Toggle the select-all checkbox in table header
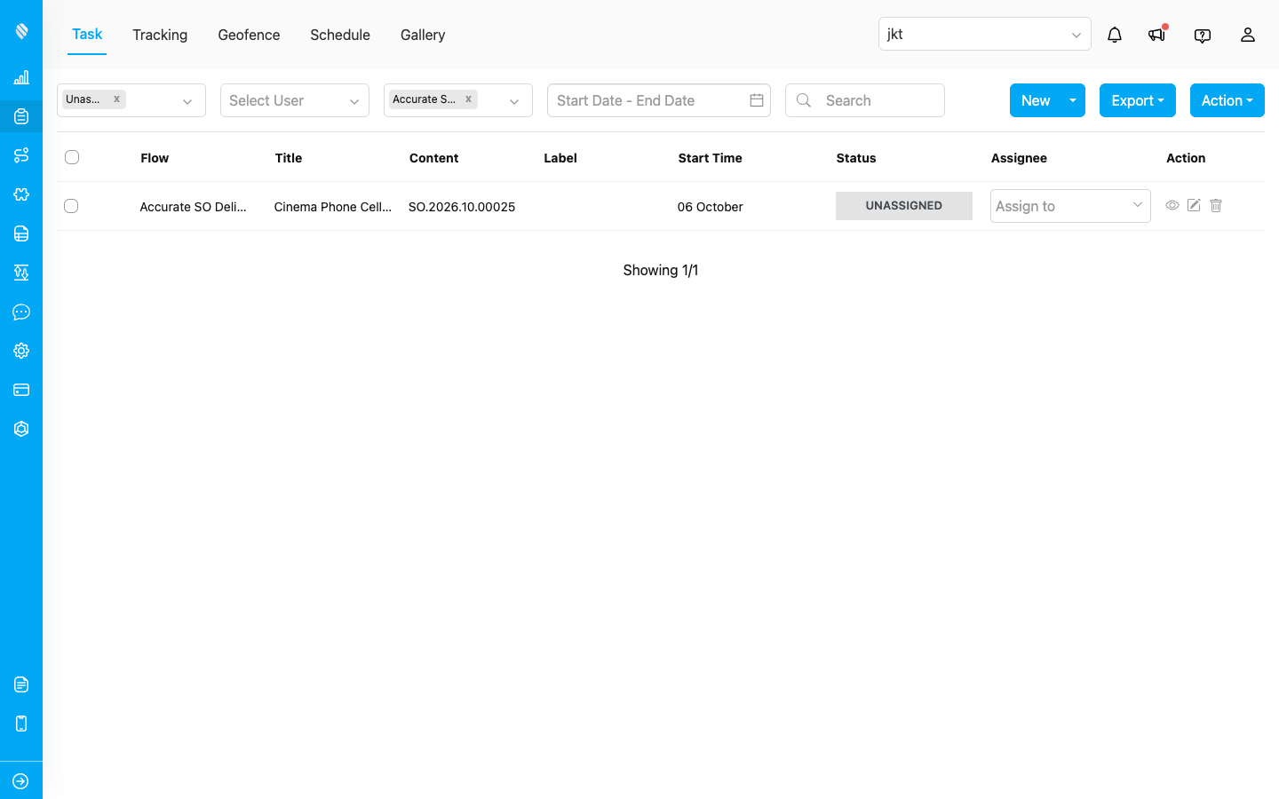This screenshot has height=799, width=1279. (72, 157)
